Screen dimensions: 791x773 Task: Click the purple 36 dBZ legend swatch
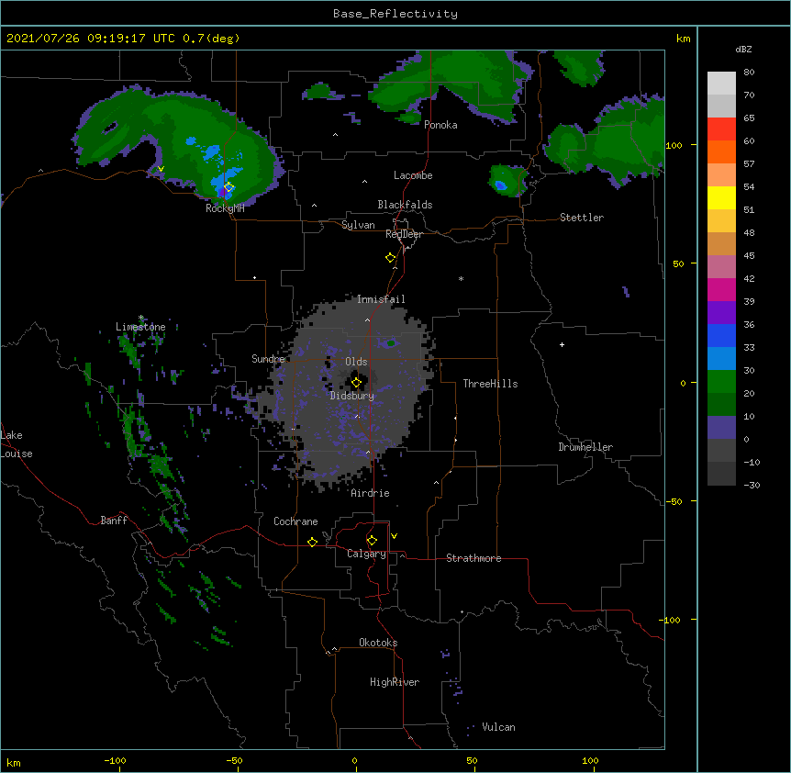(x=721, y=312)
